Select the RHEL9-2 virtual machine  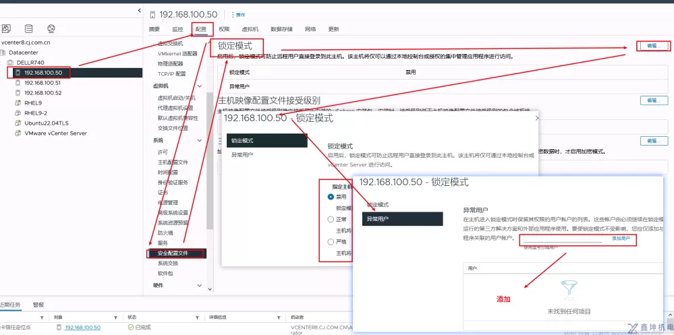(x=36, y=113)
